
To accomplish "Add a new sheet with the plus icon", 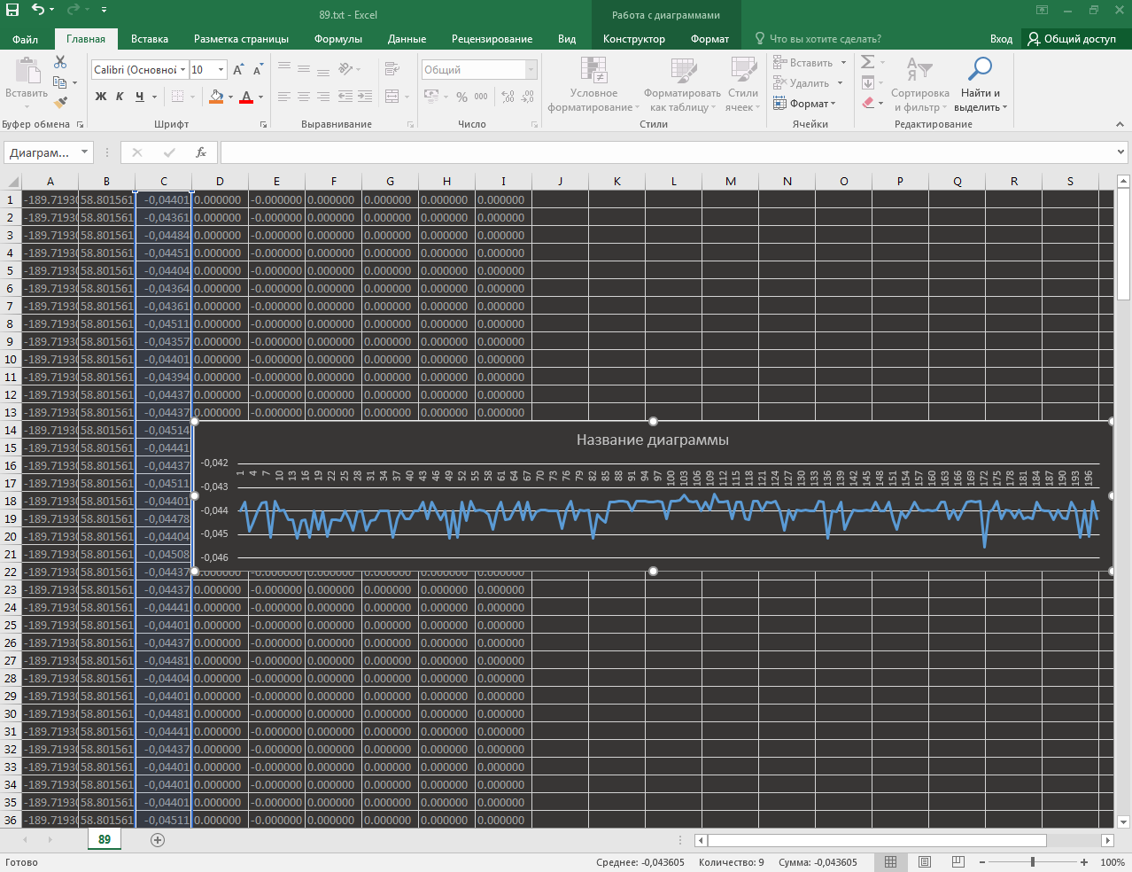I will [158, 839].
